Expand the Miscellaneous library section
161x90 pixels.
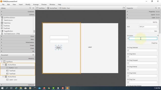18,42
